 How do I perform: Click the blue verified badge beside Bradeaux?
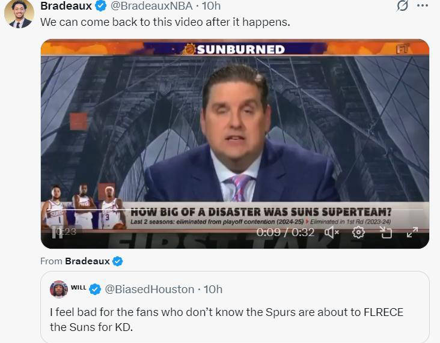101,6
